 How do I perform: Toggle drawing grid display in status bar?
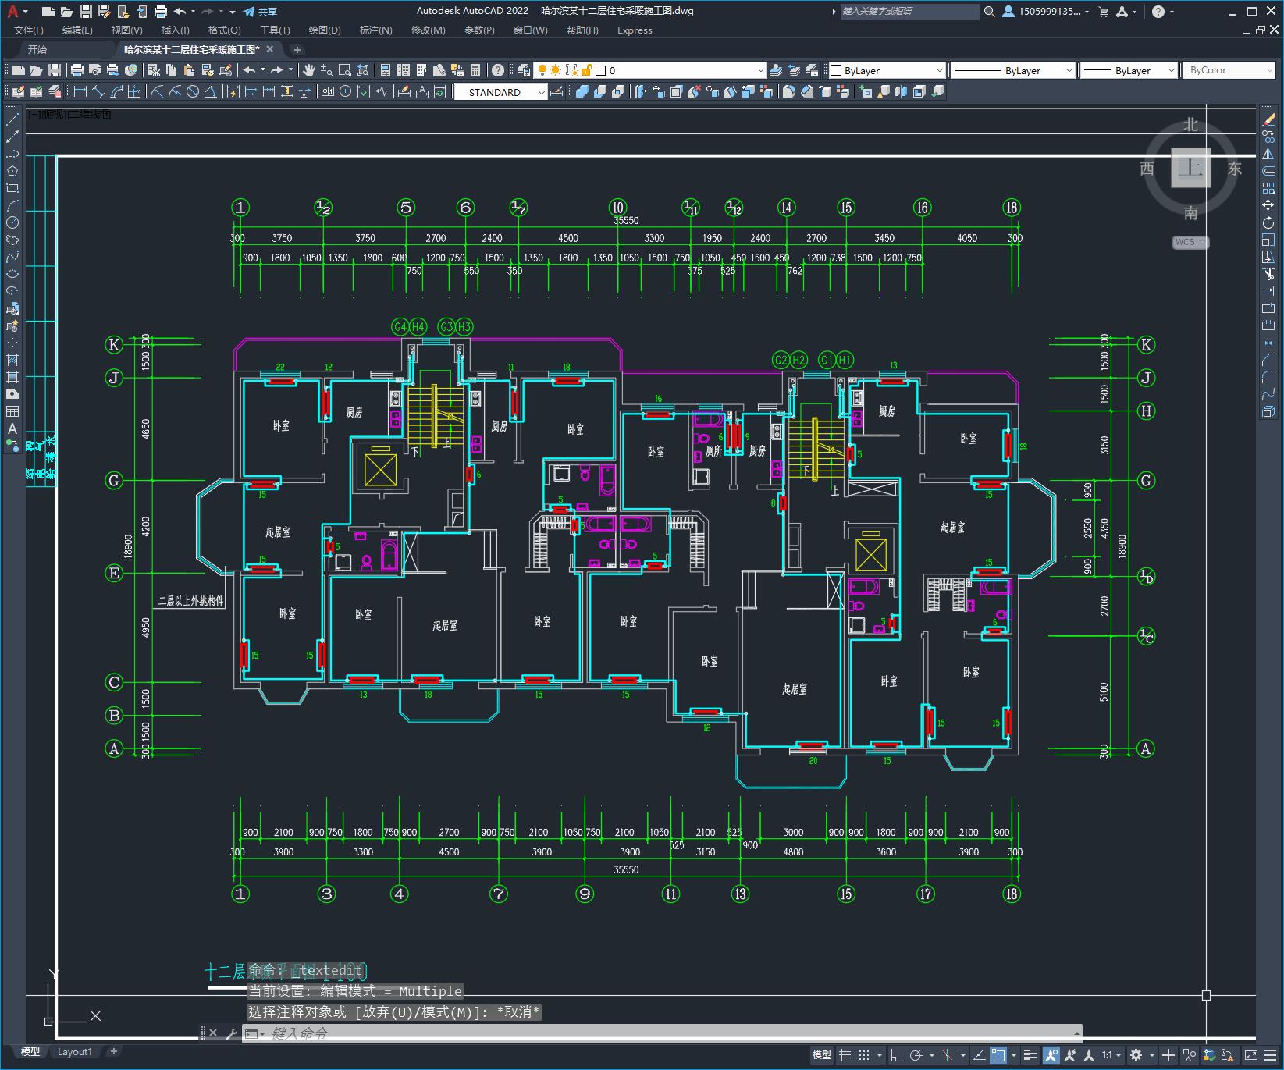tap(845, 1055)
